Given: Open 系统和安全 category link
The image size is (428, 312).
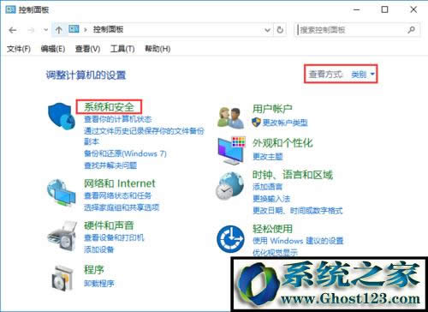Looking at the screenshot, I should click(x=109, y=107).
